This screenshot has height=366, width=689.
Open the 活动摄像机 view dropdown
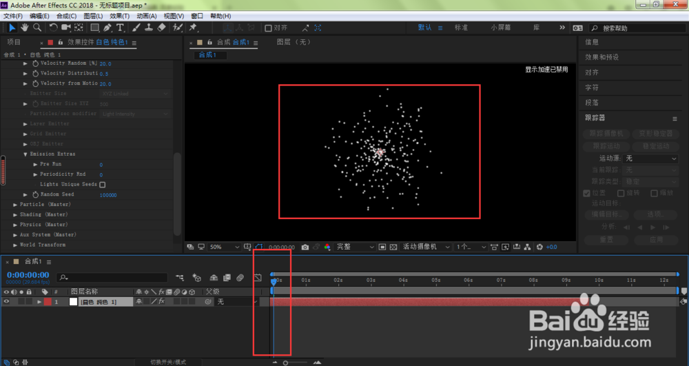pos(426,247)
